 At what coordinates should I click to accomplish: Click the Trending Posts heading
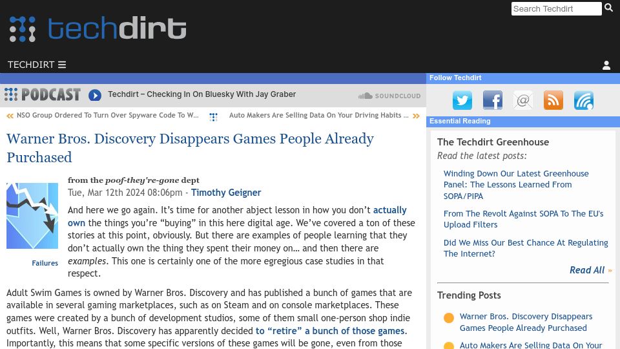pyautogui.click(x=469, y=295)
